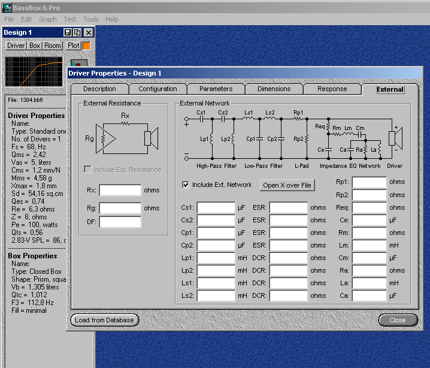The image size is (430, 368).
Task: Click the Open X-over File button
Action: point(287,185)
